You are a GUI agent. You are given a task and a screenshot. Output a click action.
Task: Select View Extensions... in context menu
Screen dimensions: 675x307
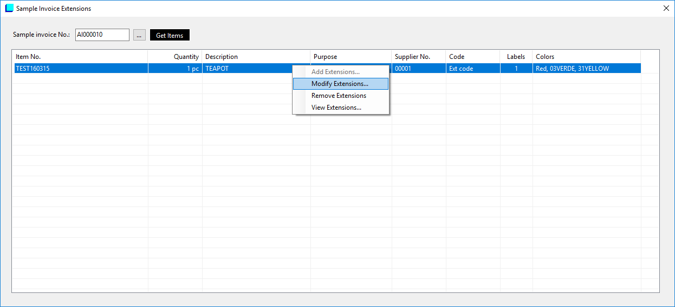[340, 108]
